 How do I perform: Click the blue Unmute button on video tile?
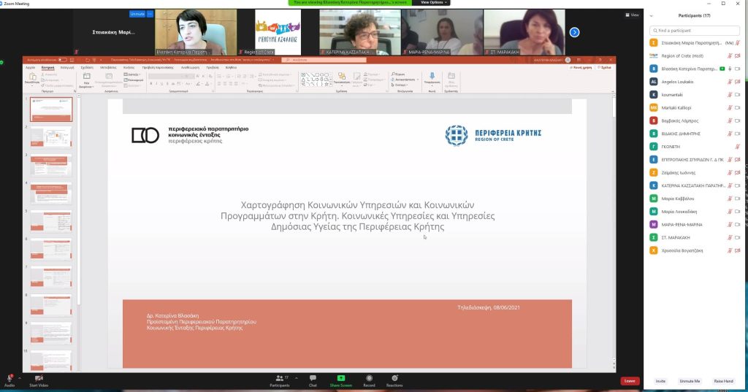click(x=137, y=14)
